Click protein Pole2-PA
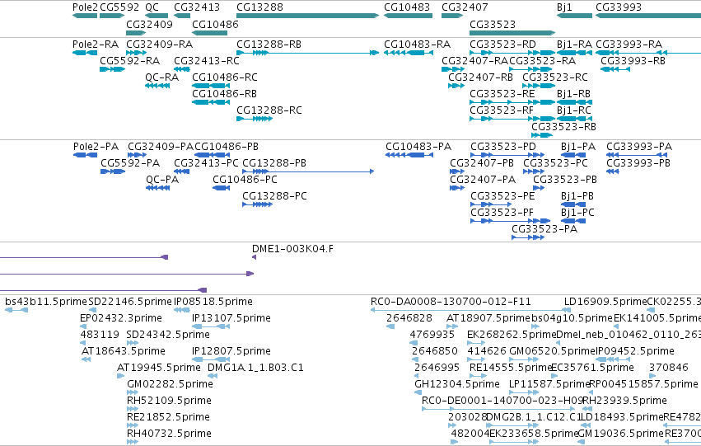Screen dimensions: 701x446 click(x=96, y=147)
